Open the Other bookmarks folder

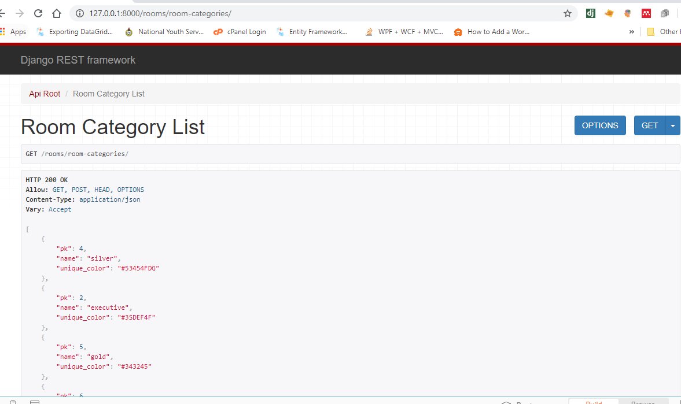coord(664,32)
